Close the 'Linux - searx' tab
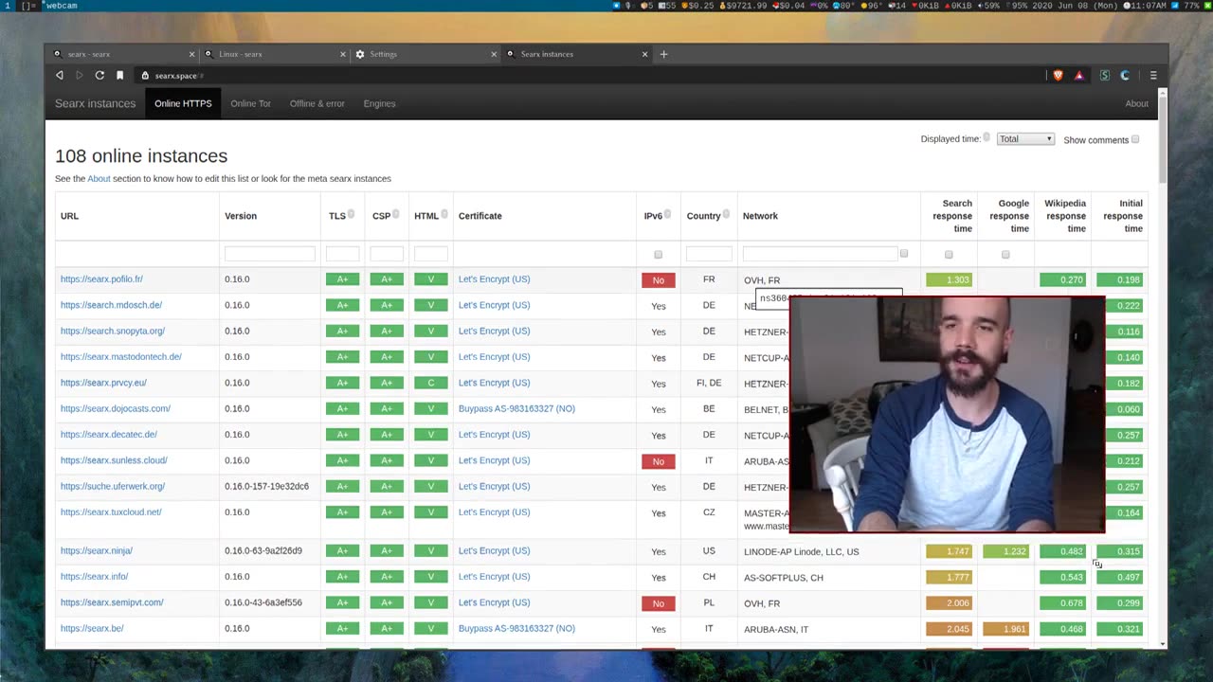Image resolution: width=1213 pixels, height=682 pixels. click(343, 54)
